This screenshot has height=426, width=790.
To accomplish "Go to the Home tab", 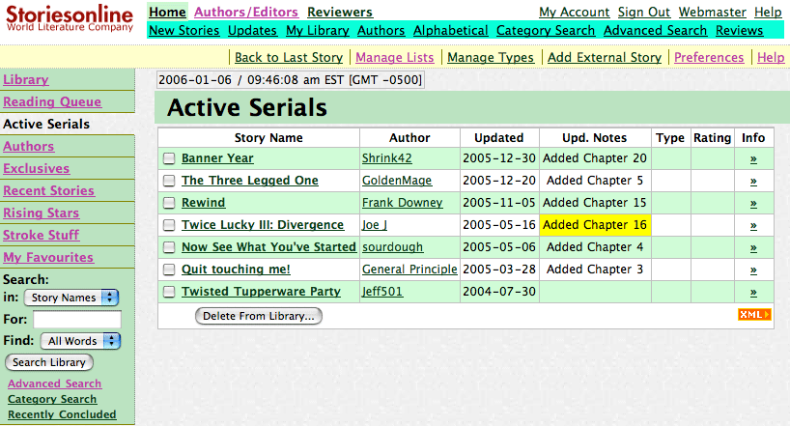I will [167, 12].
